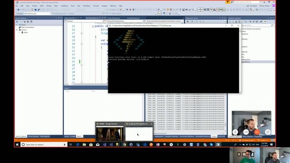Click the Windows taskbar search box
Image resolution: width=290 pixels, height=163 pixels.
(43, 144)
